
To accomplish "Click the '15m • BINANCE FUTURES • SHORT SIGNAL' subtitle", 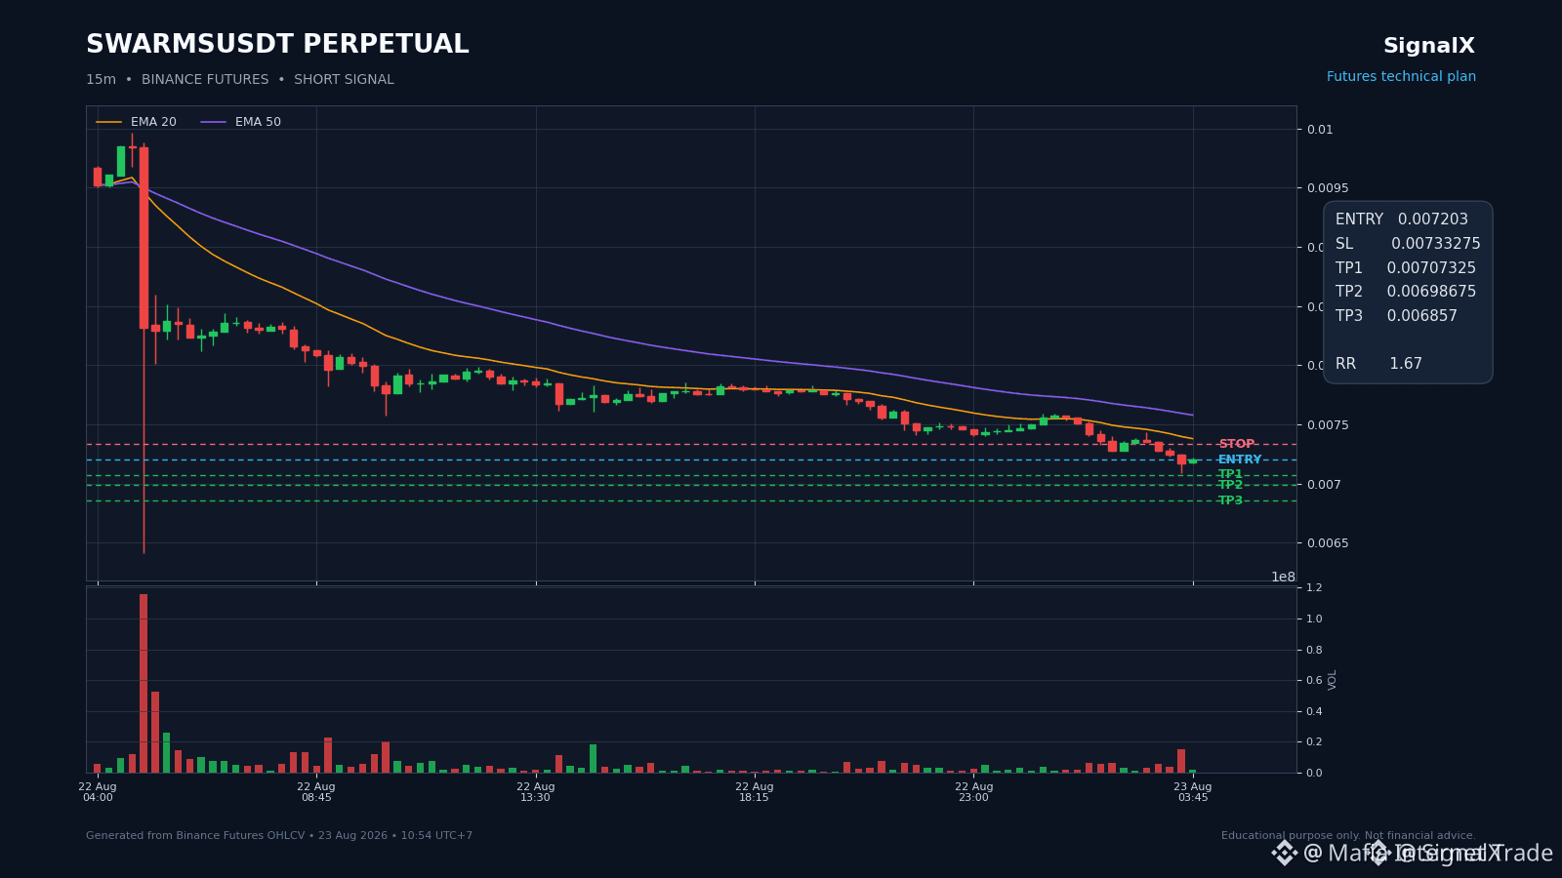I will [240, 80].
